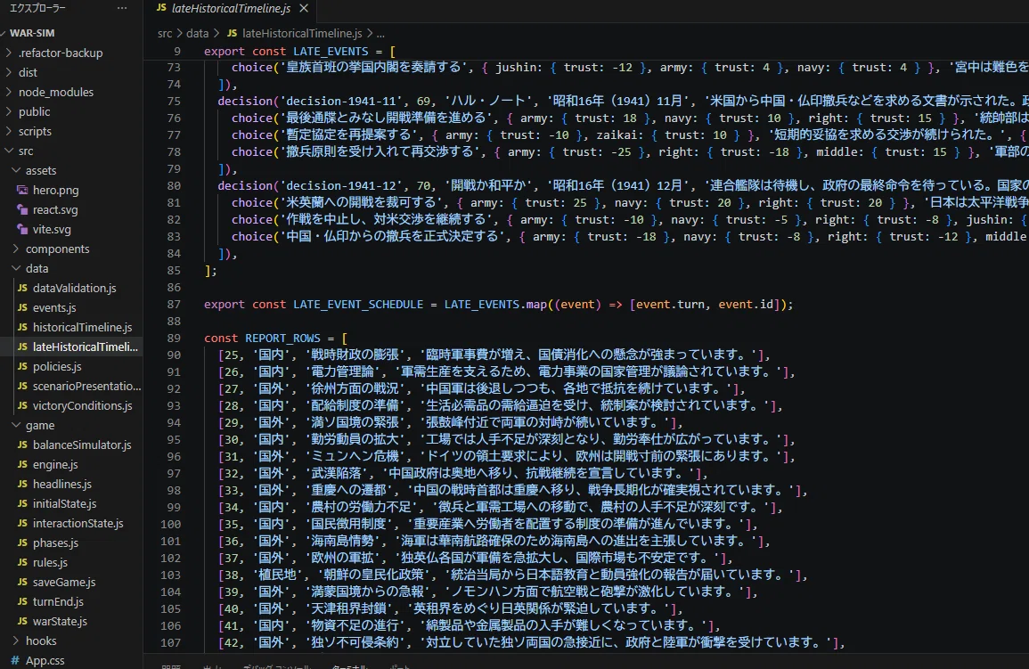This screenshot has width=1029, height=669.
Task: Click '独ソ不可侵条約' text on line 107
Action: tap(355, 643)
